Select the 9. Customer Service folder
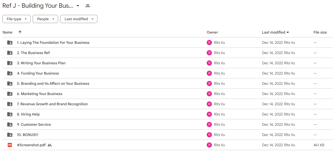333x157 pixels. [x=167, y=124]
